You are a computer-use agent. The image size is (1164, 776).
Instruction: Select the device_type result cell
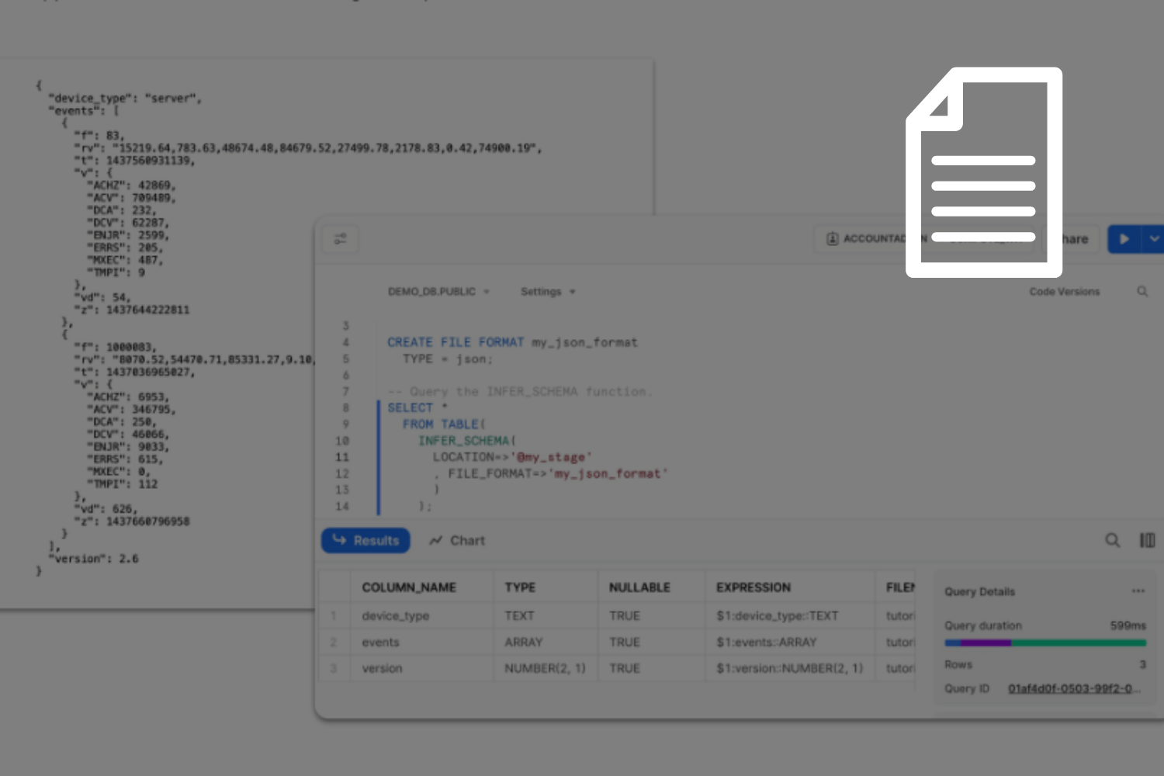click(x=395, y=615)
